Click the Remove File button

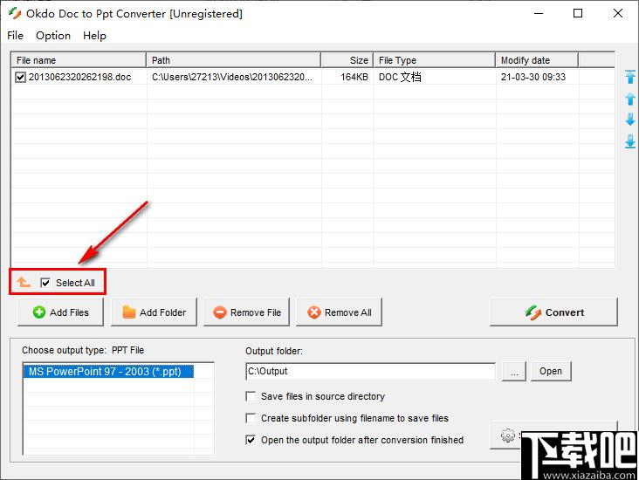tap(246, 312)
